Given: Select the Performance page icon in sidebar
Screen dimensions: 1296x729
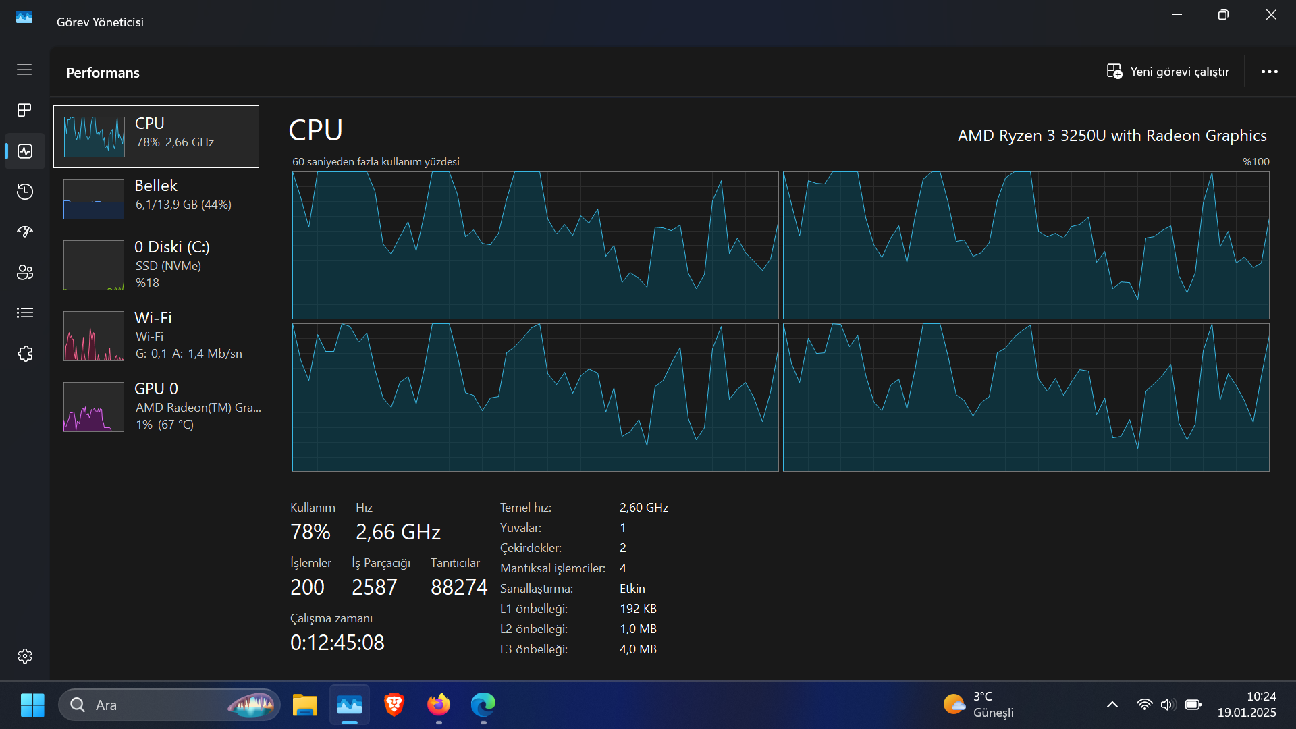Looking at the screenshot, I should 25,151.
